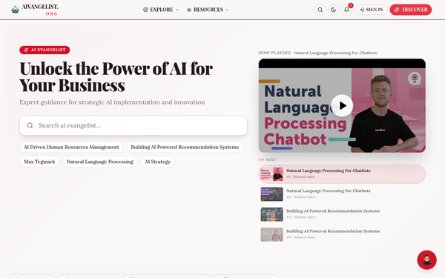Focus the 'Search ai evangelist...' field
The width and height of the screenshot is (445, 278).
point(133,125)
